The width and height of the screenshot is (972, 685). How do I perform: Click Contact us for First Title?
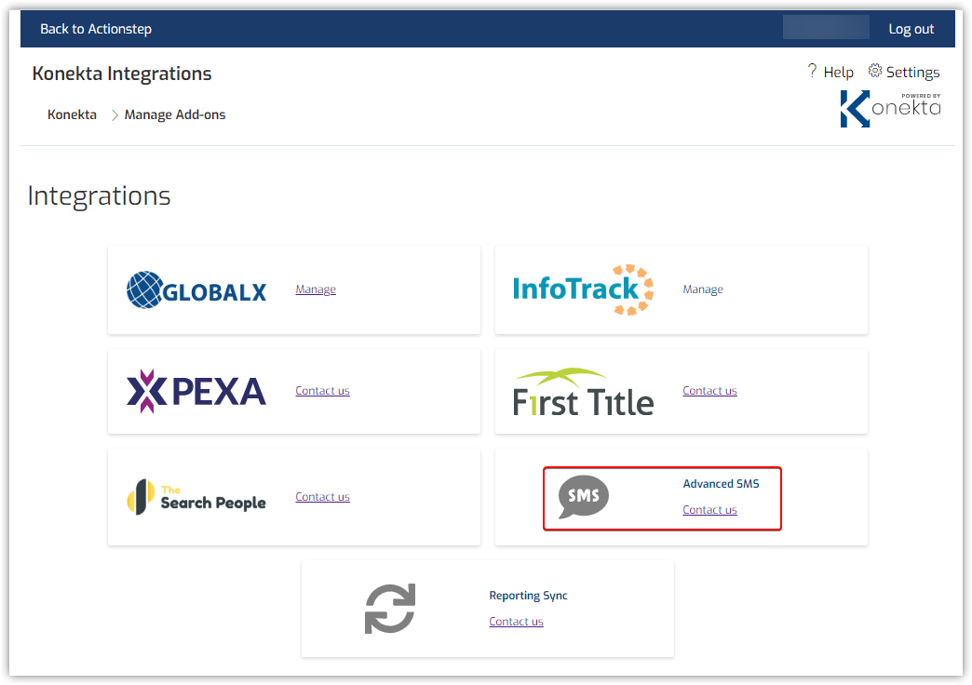click(x=709, y=391)
